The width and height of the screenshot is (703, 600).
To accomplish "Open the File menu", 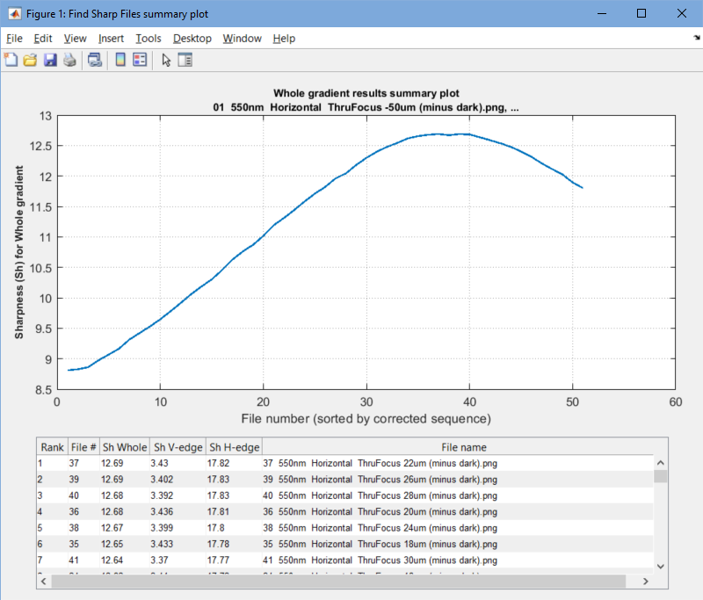I will point(14,39).
